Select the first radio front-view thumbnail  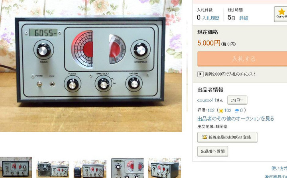(x=16, y=167)
